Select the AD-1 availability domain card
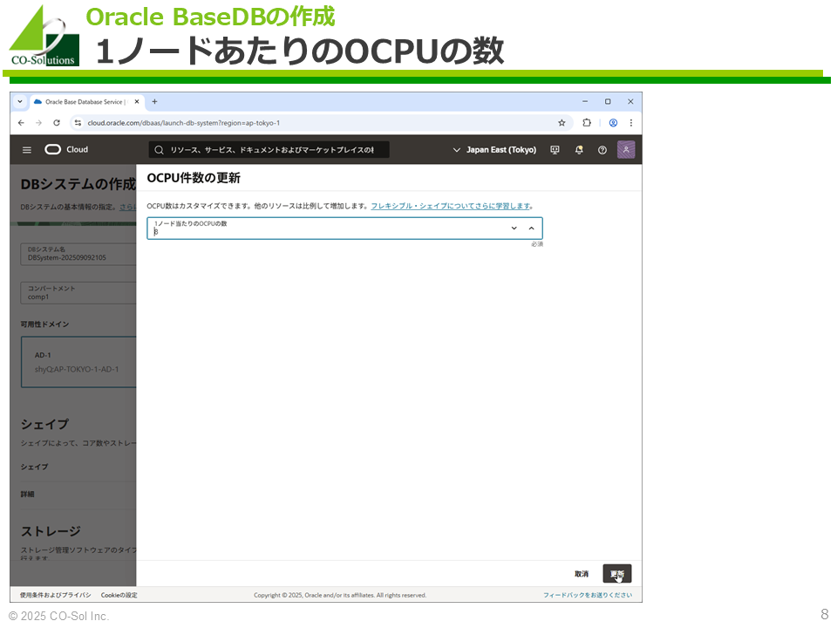Image resolution: width=837 pixels, height=628 pixels. 78,362
